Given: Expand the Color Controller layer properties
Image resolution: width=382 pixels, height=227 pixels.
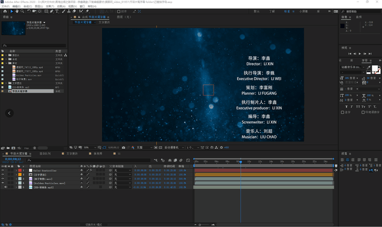Looking at the screenshot, I should [x=16, y=170].
